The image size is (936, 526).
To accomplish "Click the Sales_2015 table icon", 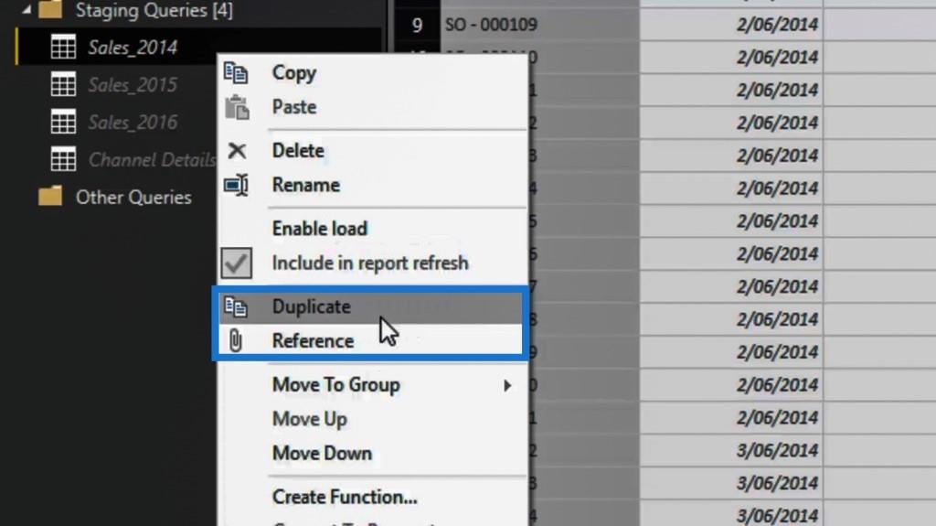I will tap(63, 84).
